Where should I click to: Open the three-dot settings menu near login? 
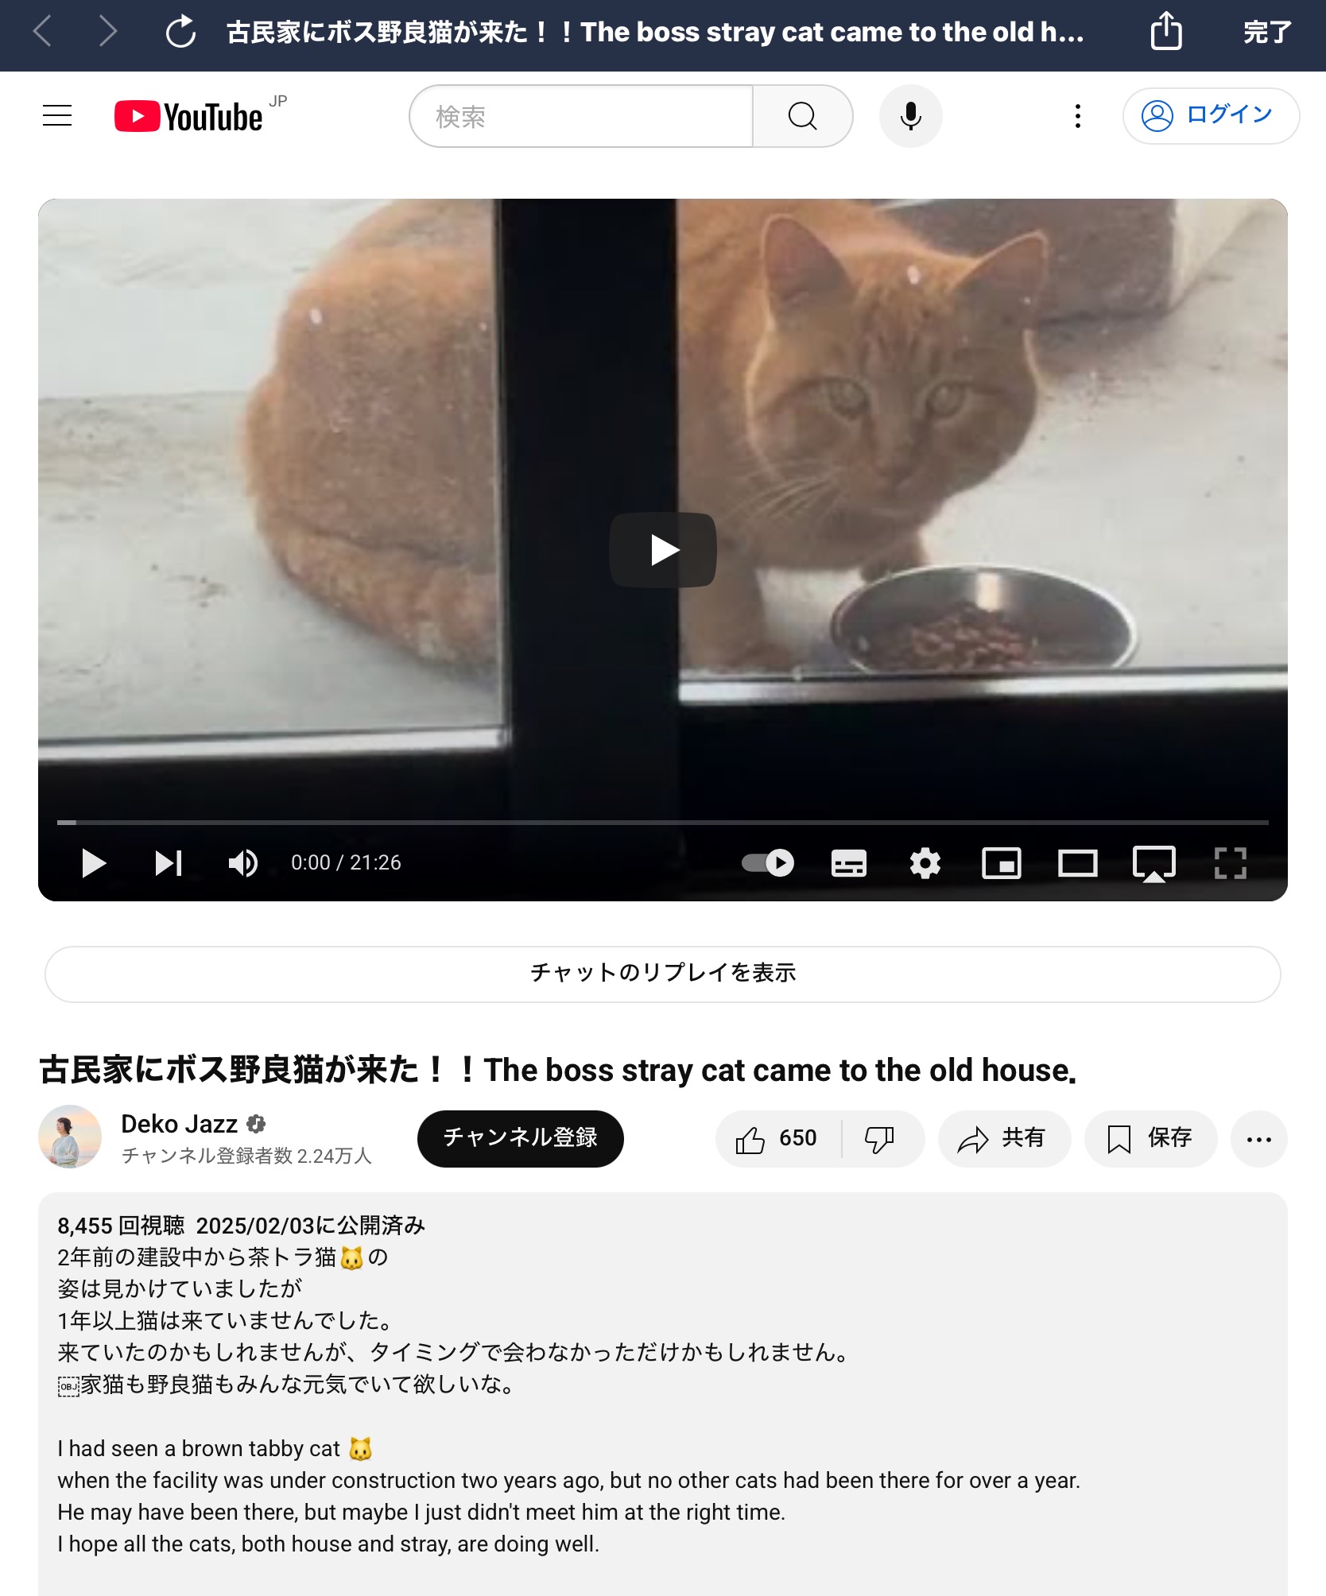coord(1078,116)
